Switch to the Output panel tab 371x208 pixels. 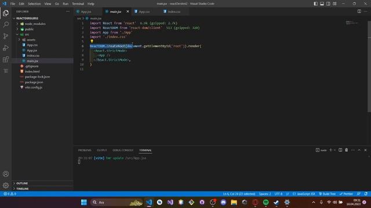102,150
